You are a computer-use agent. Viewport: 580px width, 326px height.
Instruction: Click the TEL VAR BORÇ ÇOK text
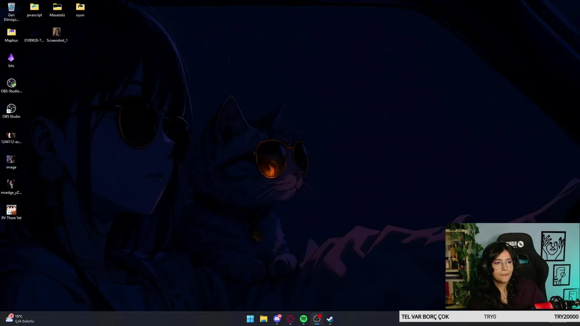click(425, 316)
